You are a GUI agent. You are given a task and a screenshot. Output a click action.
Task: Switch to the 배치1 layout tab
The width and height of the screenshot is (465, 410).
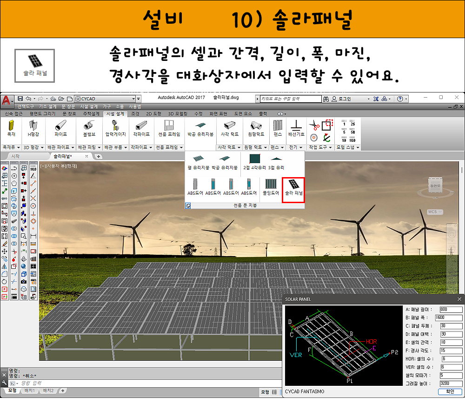[x=30, y=391]
